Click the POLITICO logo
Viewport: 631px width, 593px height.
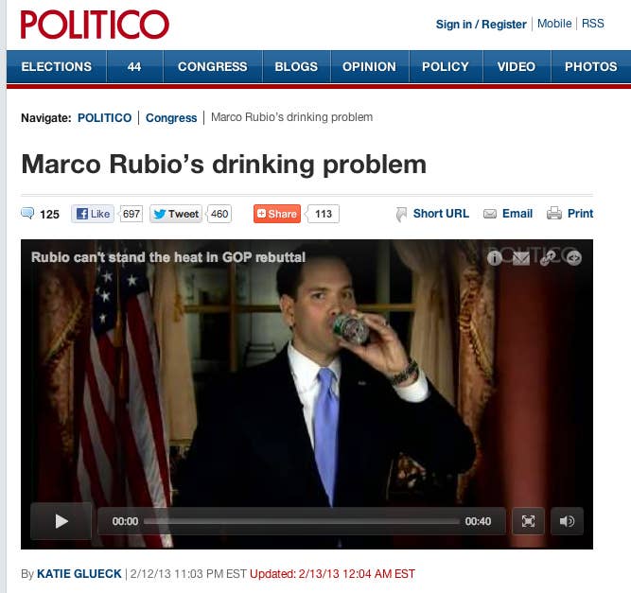[95, 25]
